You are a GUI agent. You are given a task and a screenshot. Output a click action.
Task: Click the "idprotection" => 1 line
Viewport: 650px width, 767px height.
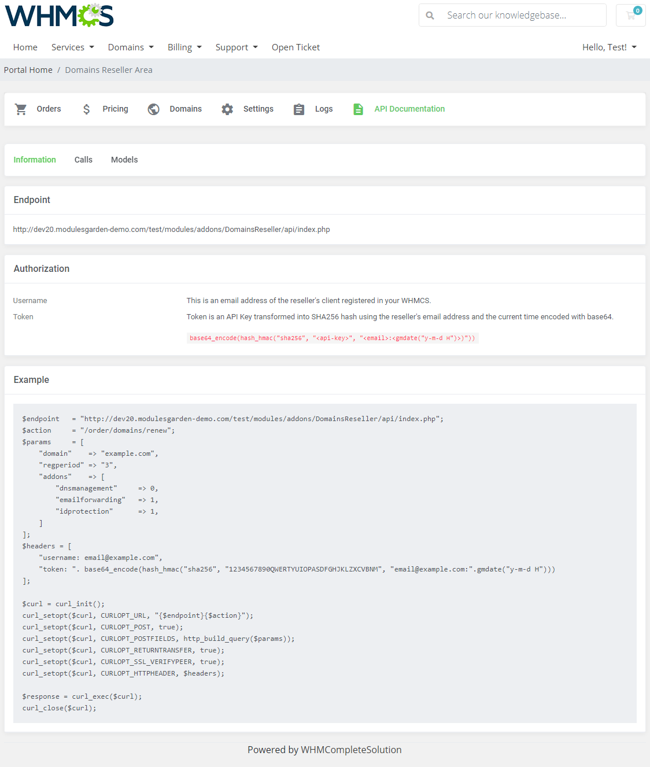point(107,511)
